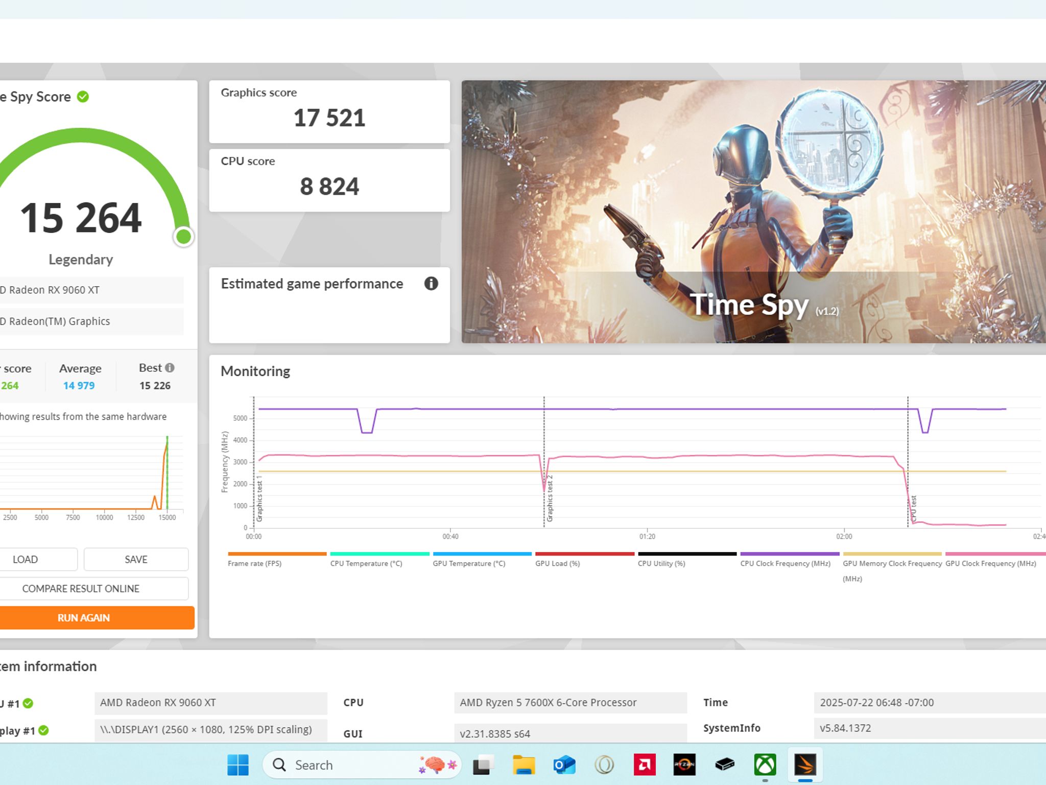
Task: Click the info icon next to Best score
Action: tap(170, 368)
